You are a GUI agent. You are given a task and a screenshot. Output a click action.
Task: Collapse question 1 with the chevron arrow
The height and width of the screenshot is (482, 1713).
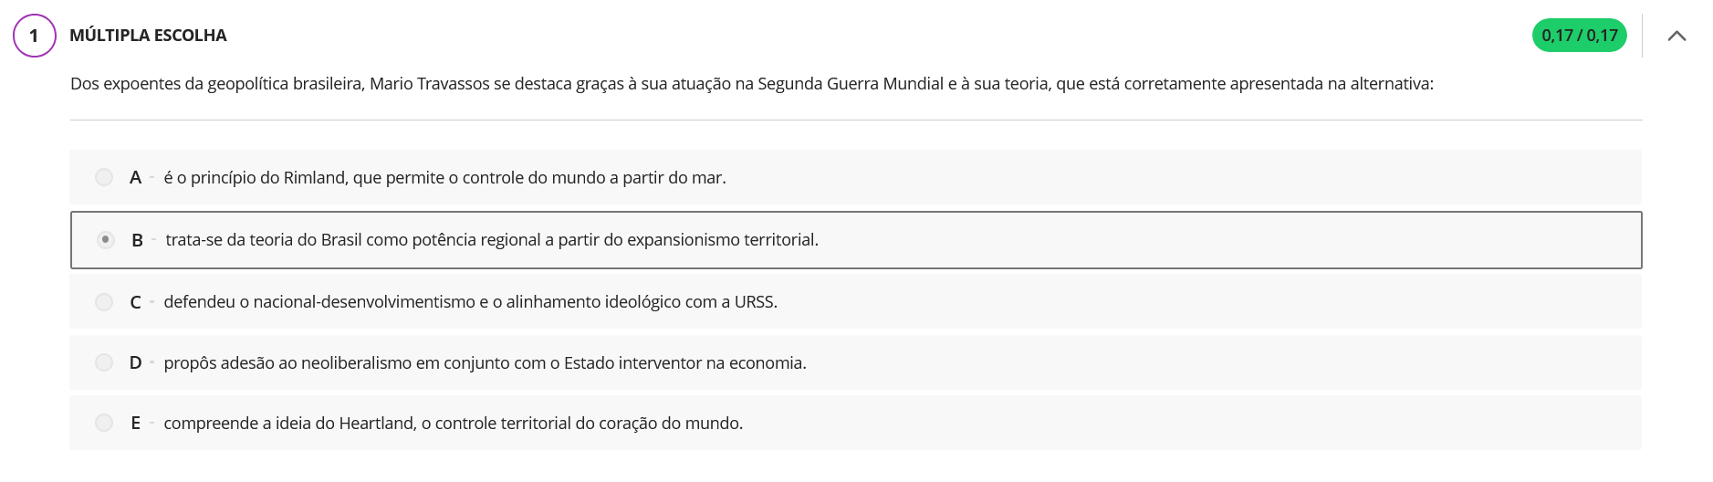coord(1676,36)
